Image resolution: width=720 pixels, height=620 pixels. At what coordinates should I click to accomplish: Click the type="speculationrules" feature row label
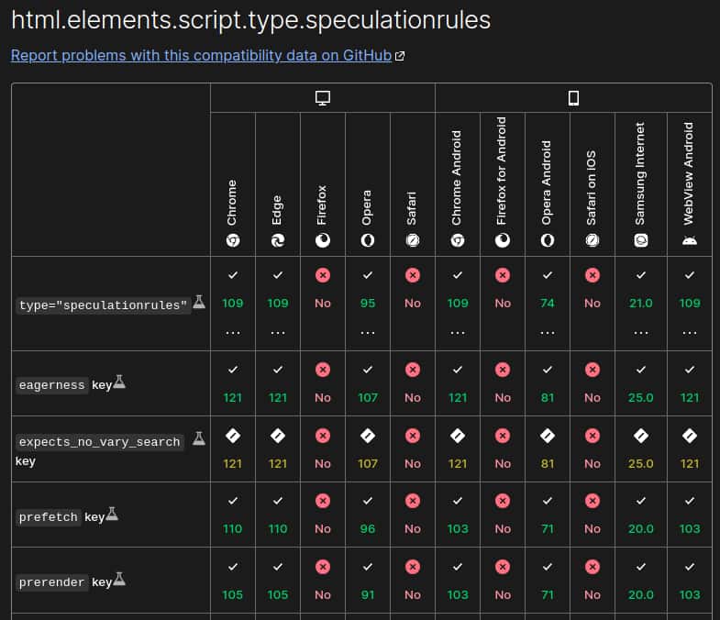(x=104, y=304)
